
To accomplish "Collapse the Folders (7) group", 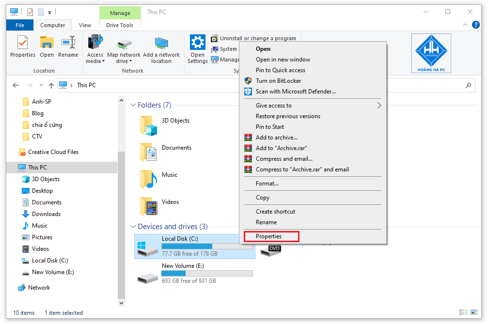I will (x=133, y=105).
